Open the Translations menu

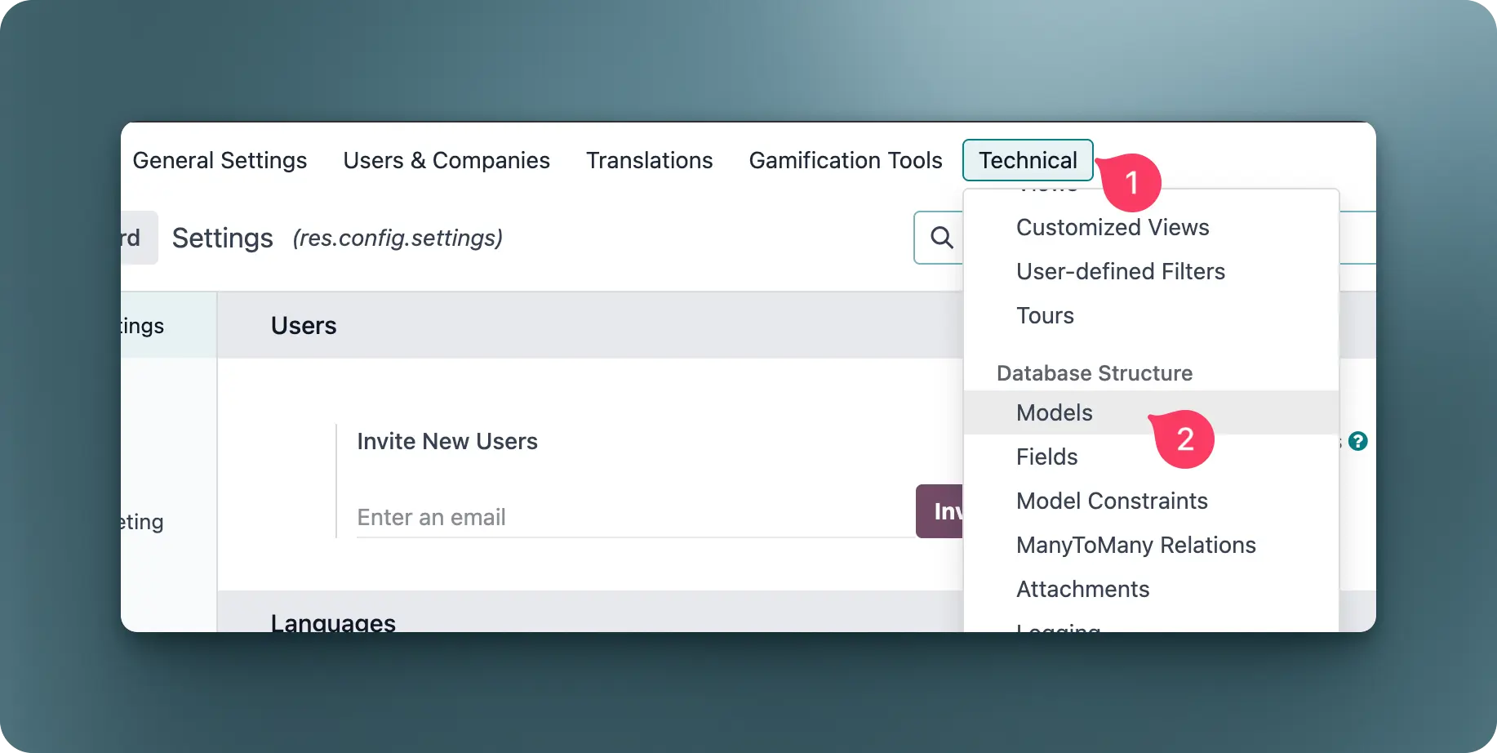[649, 160]
